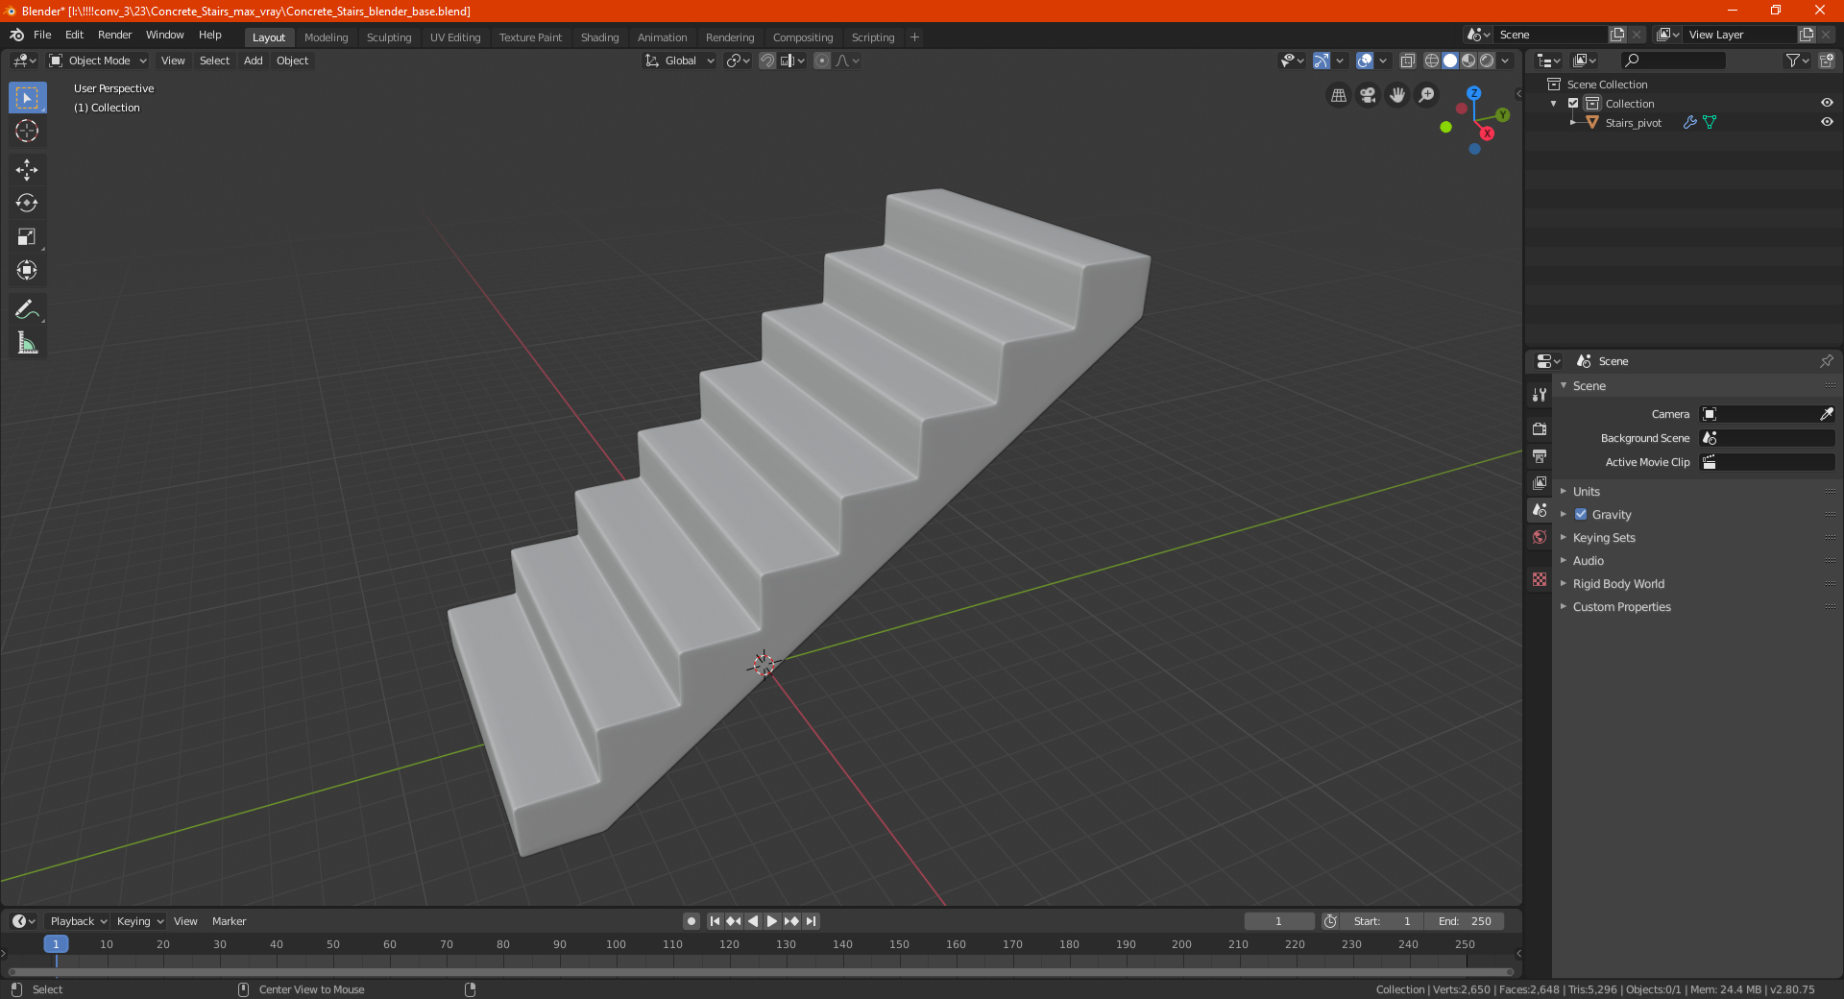Toggle auto keying record button
This screenshot has width=1844, height=999.
click(x=691, y=921)
